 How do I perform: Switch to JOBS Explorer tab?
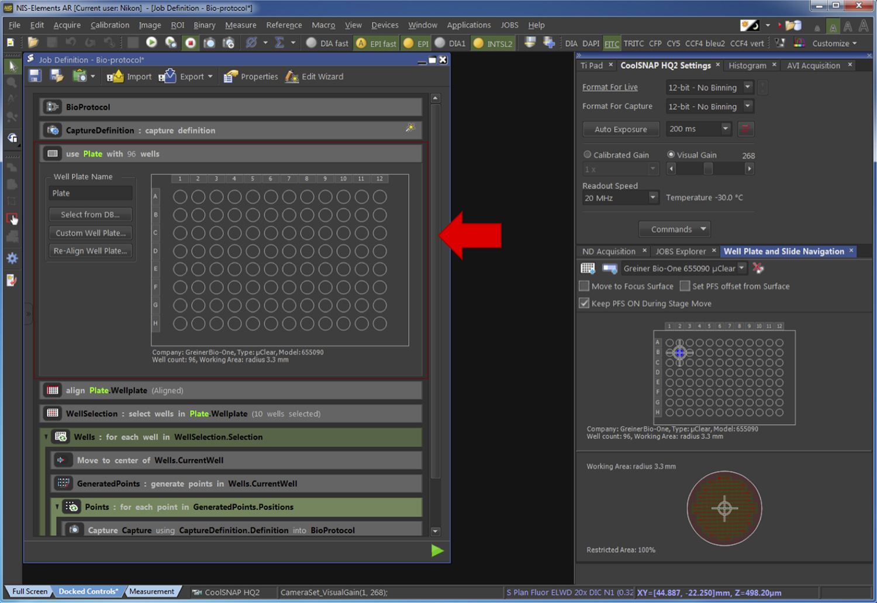tap(681, 251)
